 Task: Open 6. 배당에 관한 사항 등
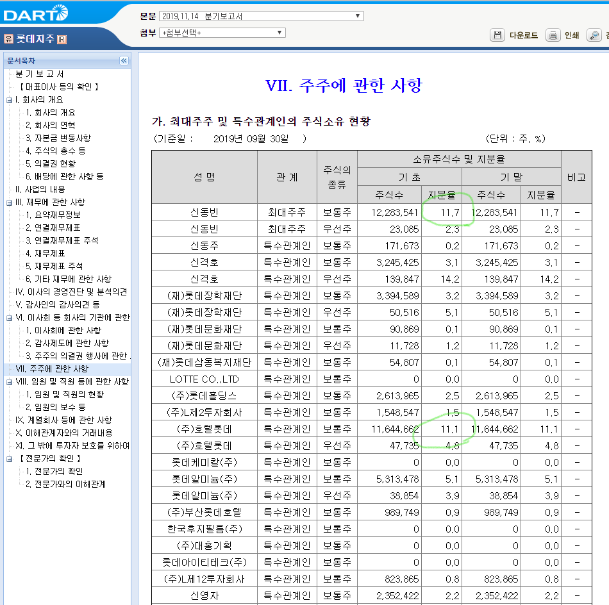coord(65,176)
